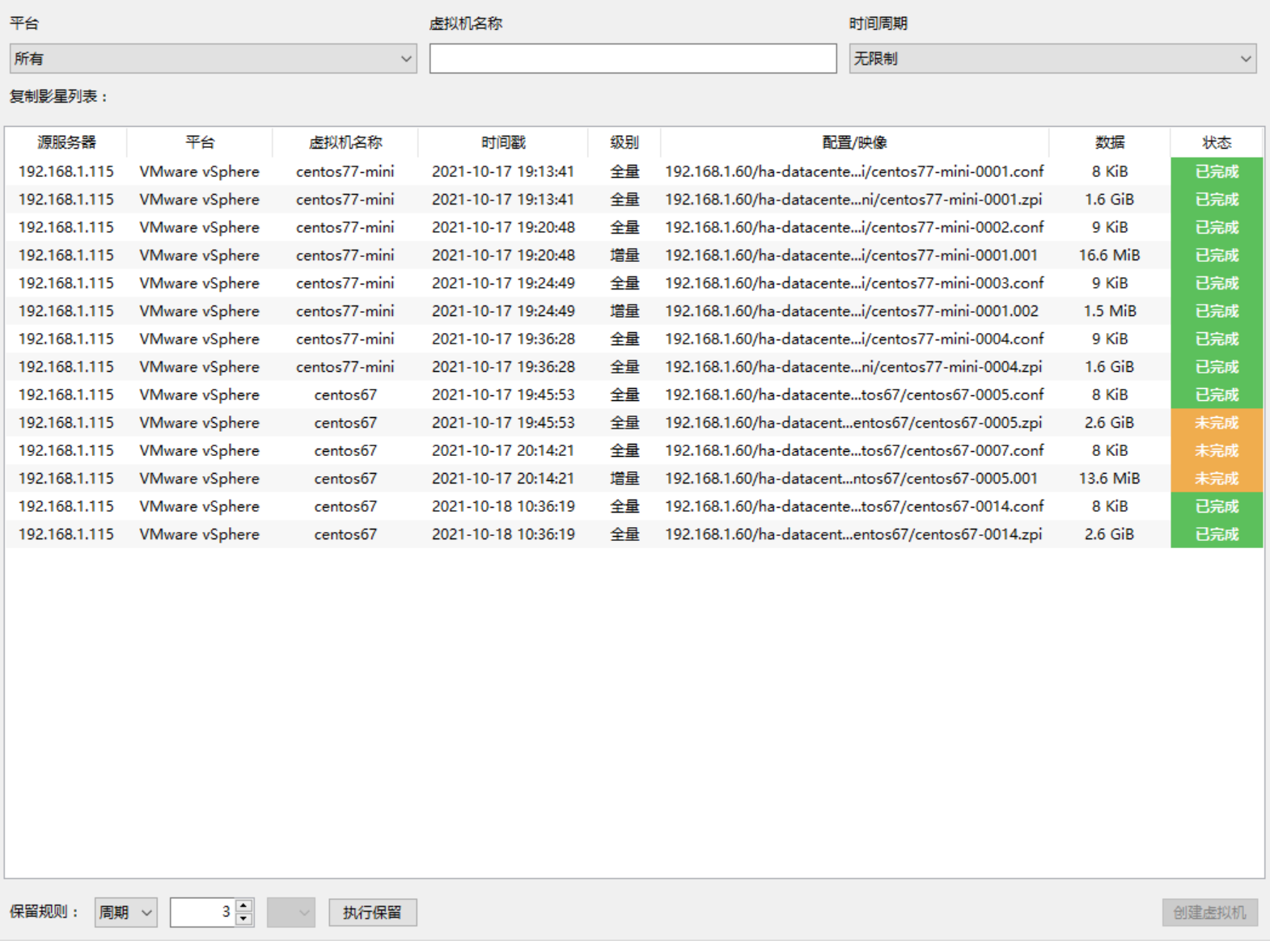Increase retention count with the up arrow

244,906
